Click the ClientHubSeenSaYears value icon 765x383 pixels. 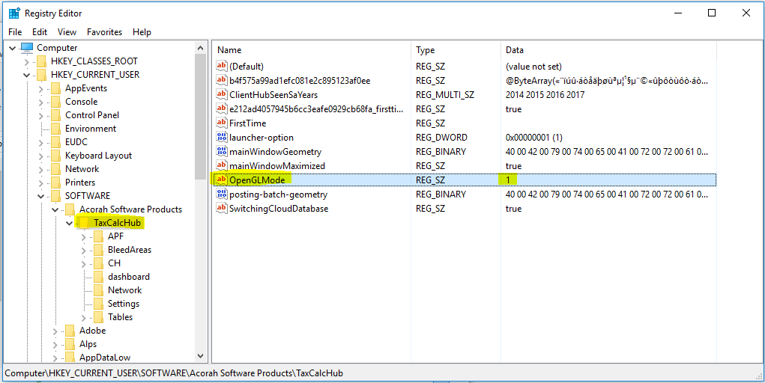(221, 95)
